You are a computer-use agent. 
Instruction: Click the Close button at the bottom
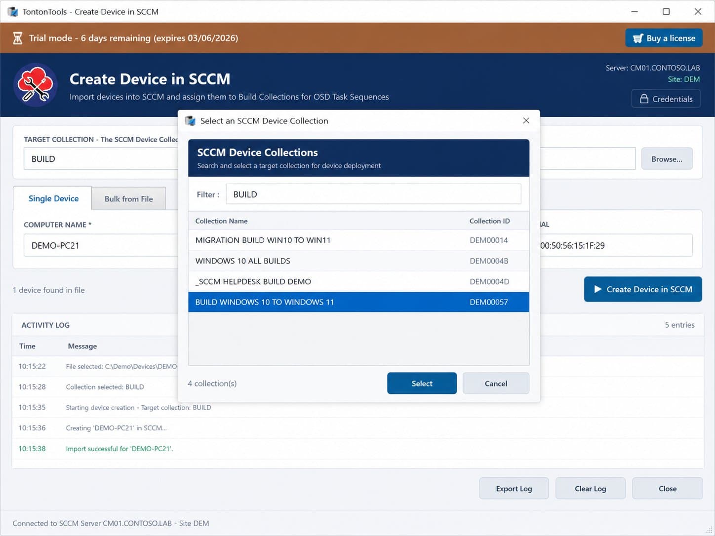point(667,489)
